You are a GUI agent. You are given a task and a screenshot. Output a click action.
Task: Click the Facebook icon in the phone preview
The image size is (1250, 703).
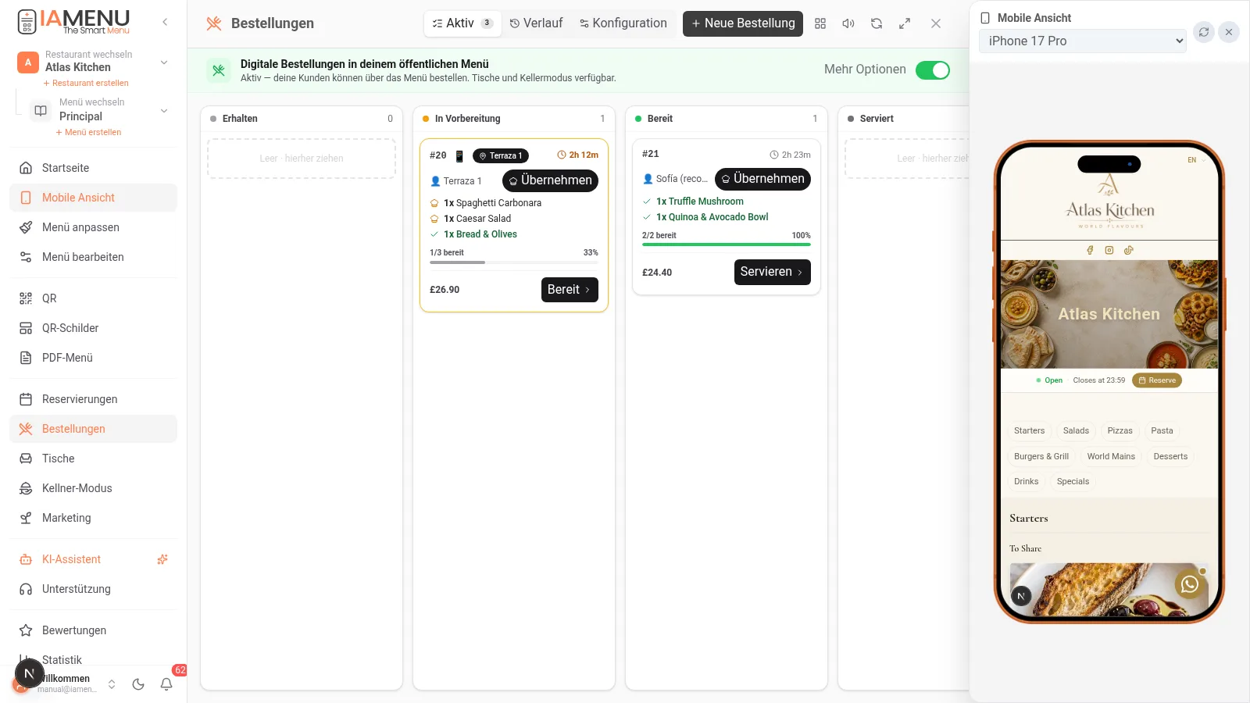1090,250
